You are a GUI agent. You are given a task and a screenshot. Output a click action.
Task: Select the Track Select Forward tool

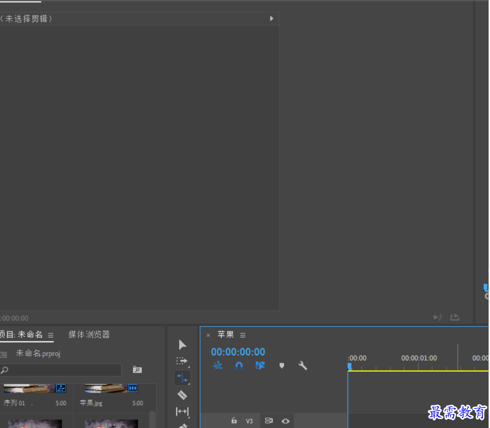click(182, 361)
